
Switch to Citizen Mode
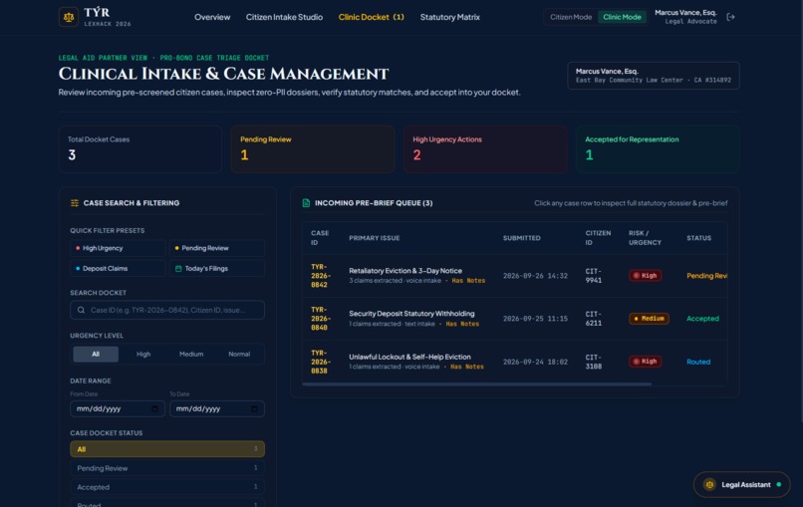(x=571, y=17)
